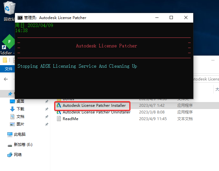Click the quick access star icon
Screen dimensions: 219x171
coord(10,94)
